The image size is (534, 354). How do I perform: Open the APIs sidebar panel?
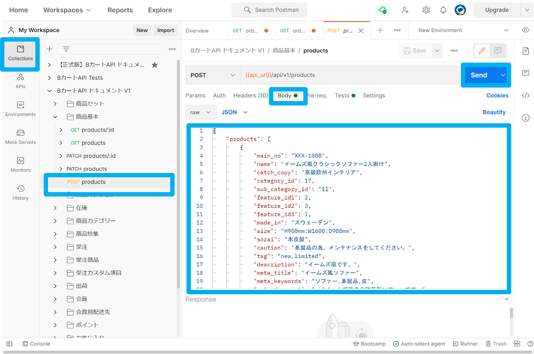tap(20, 81)
